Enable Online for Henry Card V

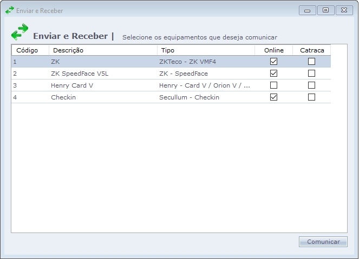[x=273, y=85]
